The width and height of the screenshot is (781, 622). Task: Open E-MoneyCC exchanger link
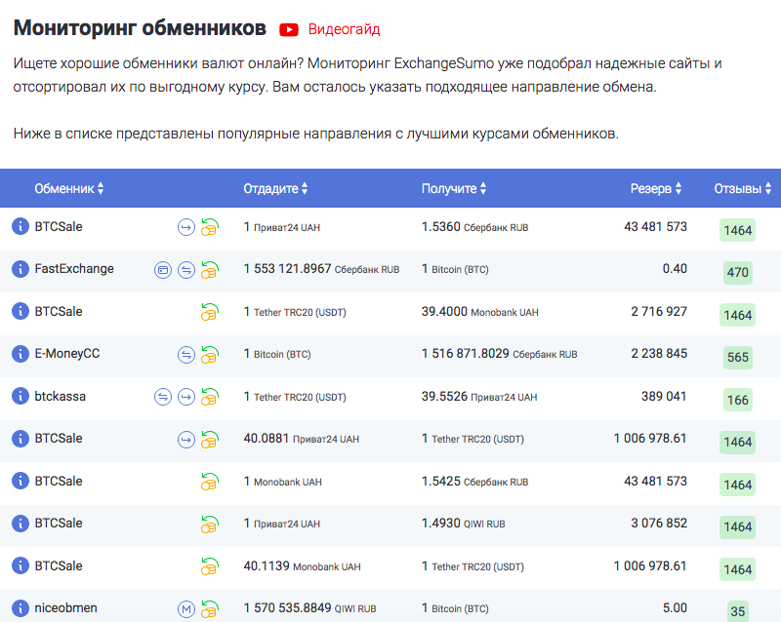[x=67, y=354]
